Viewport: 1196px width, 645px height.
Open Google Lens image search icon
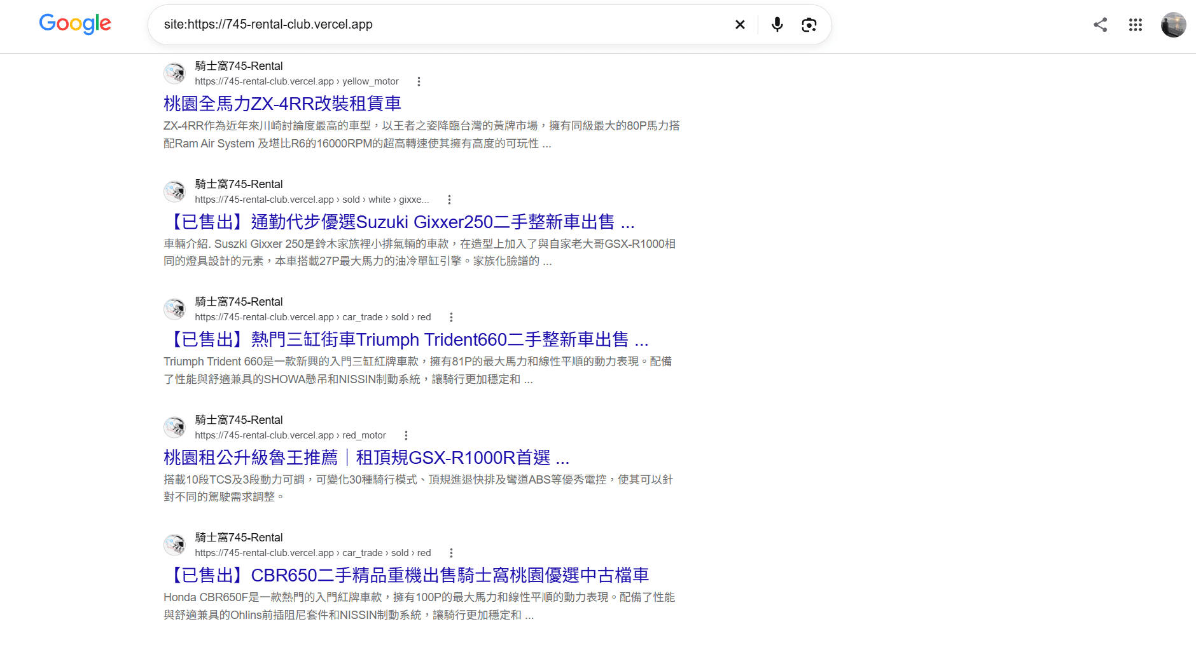(x=809, y=25)
